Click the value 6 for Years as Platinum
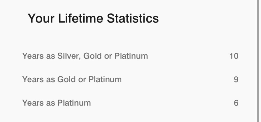This screenshot has height=122, width=261. click(x=236, y=103)
